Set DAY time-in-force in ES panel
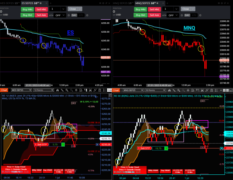 coord(74,15)
